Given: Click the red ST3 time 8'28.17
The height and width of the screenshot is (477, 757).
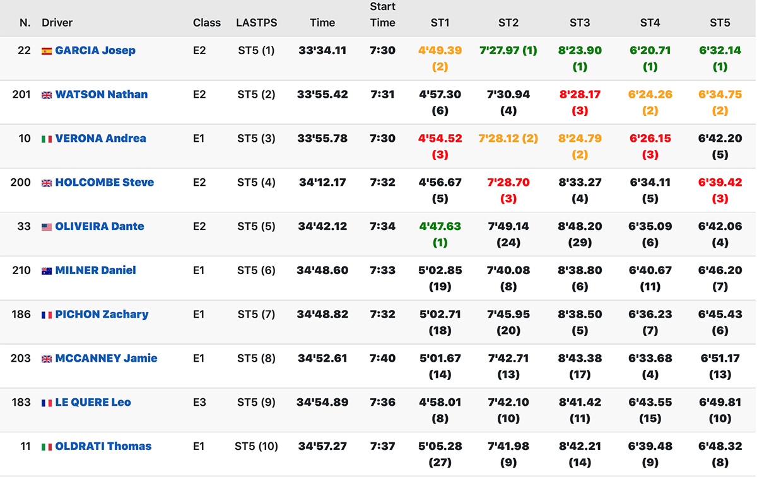Looking at the screenshot, I should click(580, 95).
